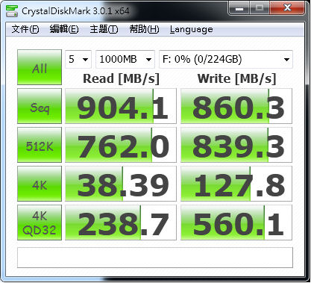Screen dimensions: 311x283
Task: Click the 512K read result 762.0
Action: pyautogui.click(x=121, y=145)
